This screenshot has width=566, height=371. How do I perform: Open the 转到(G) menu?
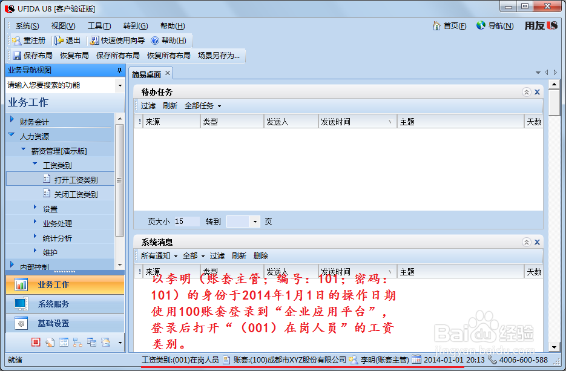click(x=136, y=26)
